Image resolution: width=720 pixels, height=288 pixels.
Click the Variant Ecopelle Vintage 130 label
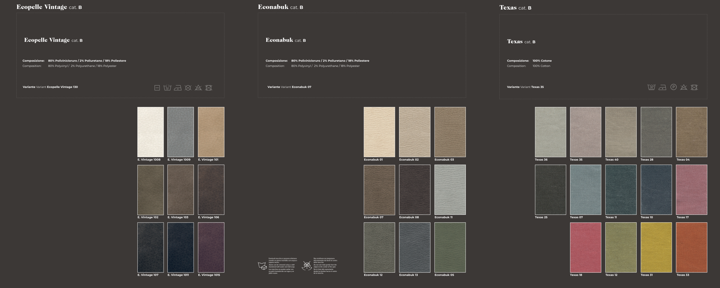(50, 87)
